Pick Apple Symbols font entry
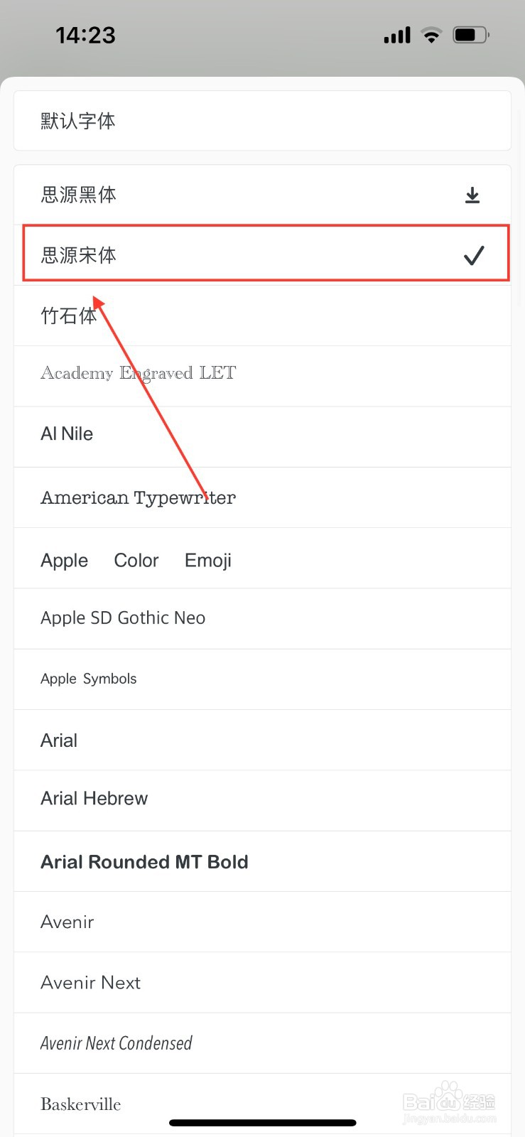 (262, 679)
